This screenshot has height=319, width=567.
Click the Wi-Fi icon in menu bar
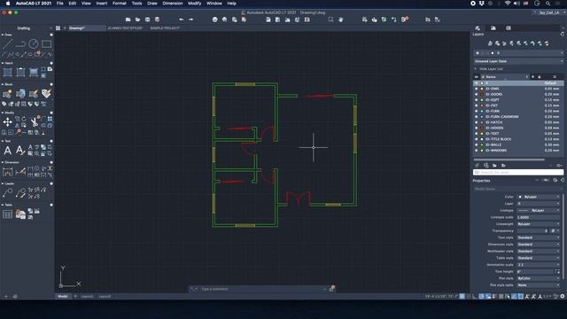point(508,4)
